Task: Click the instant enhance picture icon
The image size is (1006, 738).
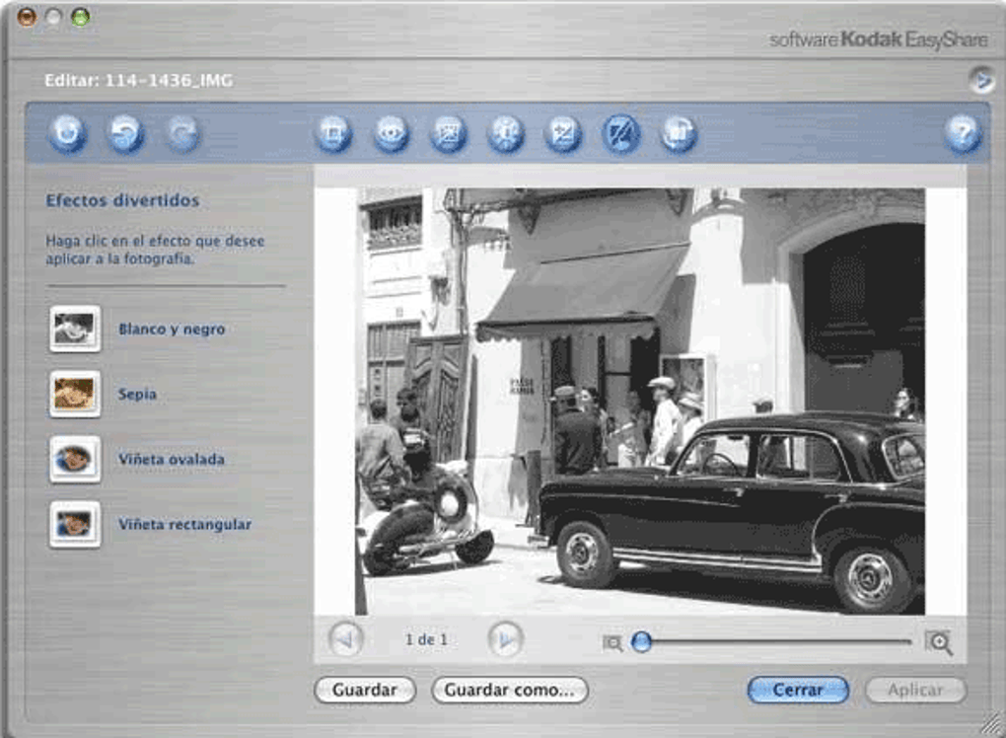Action: (448, 133)
